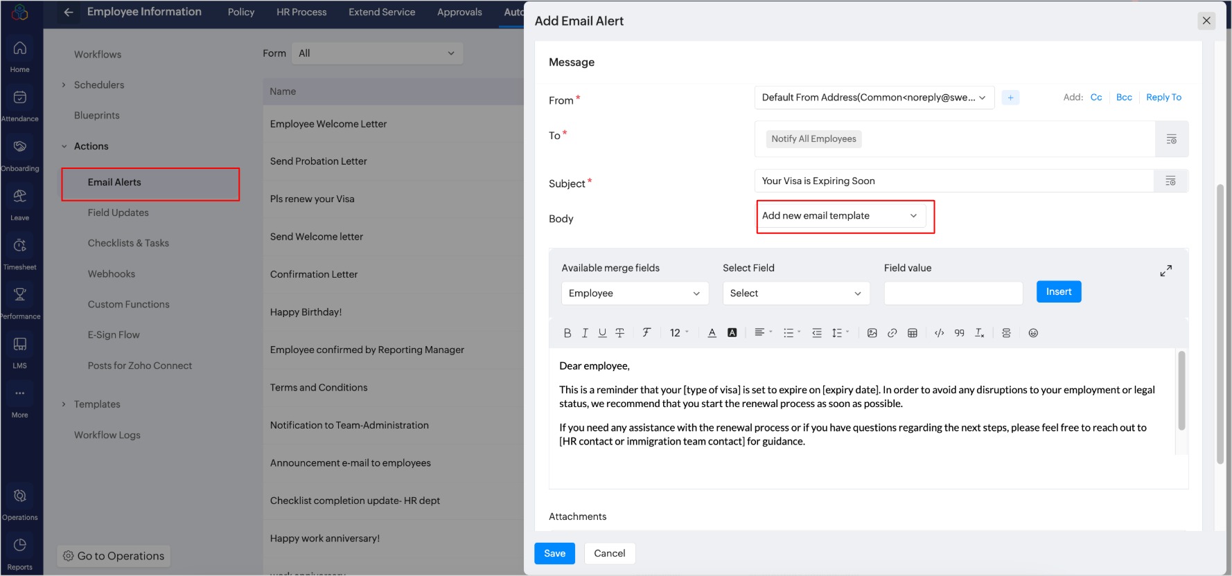Open the Approvals tab

tap(459, 12)
